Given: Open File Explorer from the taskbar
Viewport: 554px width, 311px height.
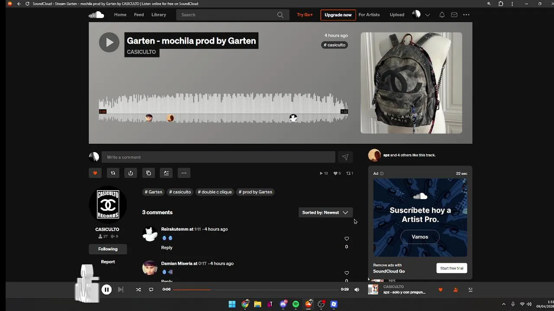Looking at the screenshot, I should coord(258,304).
